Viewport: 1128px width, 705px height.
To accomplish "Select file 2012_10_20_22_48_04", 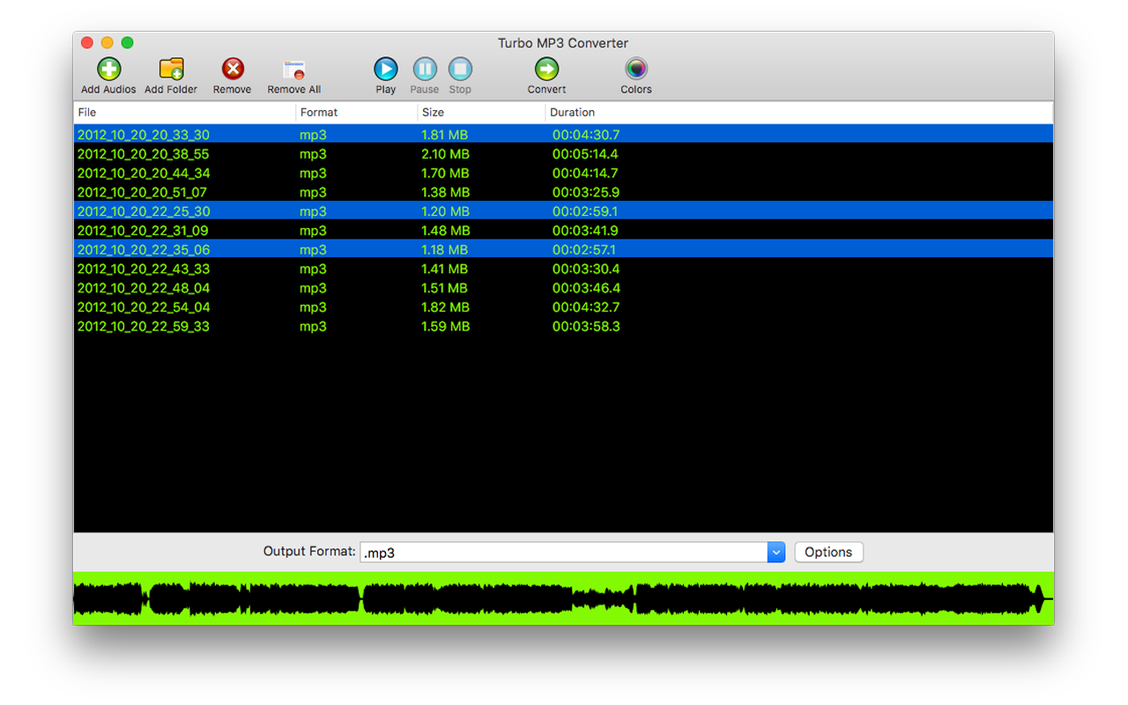I will pos(144,288).
